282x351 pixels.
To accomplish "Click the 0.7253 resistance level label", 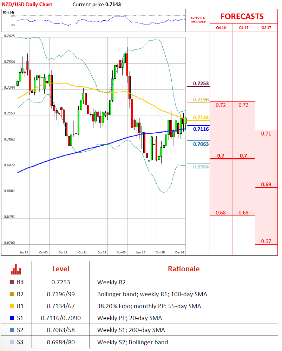I will tap(201, 84).
